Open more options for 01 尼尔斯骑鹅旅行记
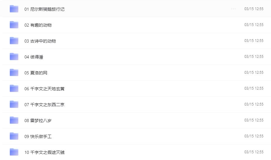Viewport: 271px width, 160px height. click(x=233, y=9)
